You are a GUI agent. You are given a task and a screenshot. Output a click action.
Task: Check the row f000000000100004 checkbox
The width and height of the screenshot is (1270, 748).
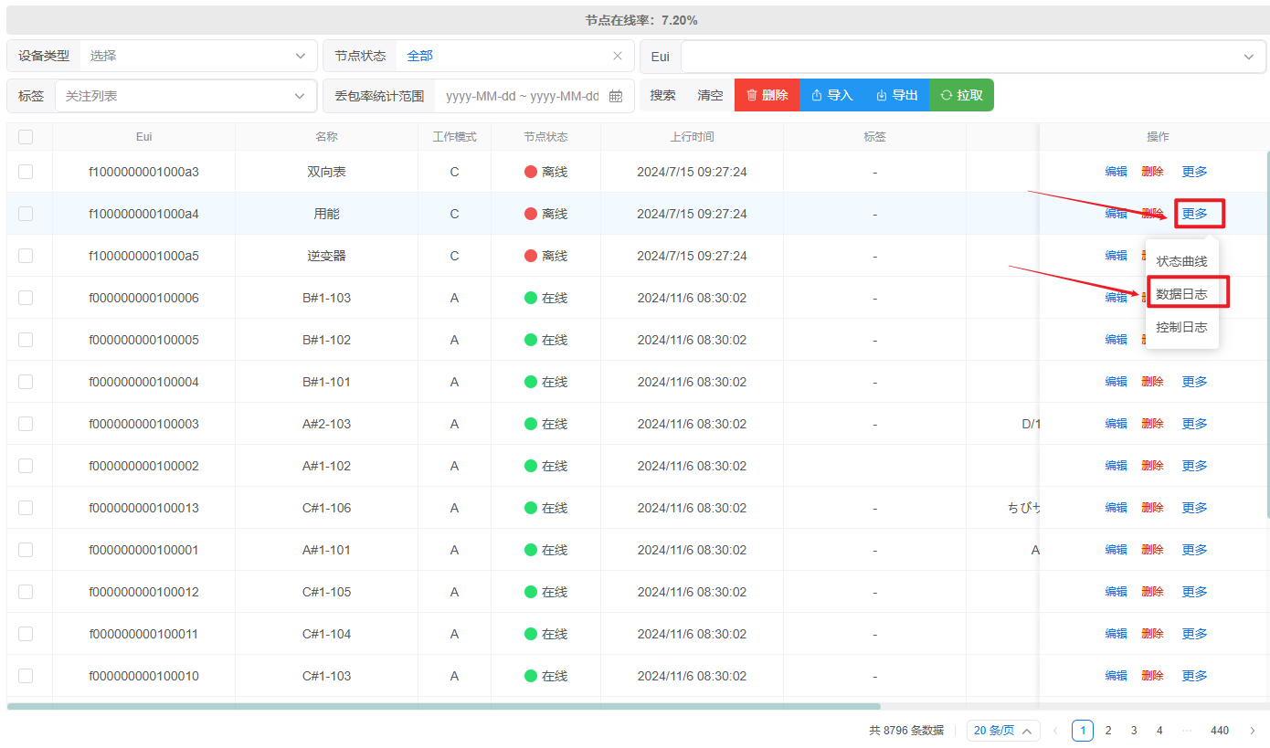tap(26, 382)
